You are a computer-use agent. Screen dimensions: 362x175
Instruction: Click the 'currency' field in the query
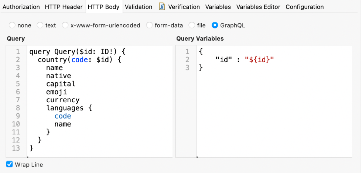[63, 100]
